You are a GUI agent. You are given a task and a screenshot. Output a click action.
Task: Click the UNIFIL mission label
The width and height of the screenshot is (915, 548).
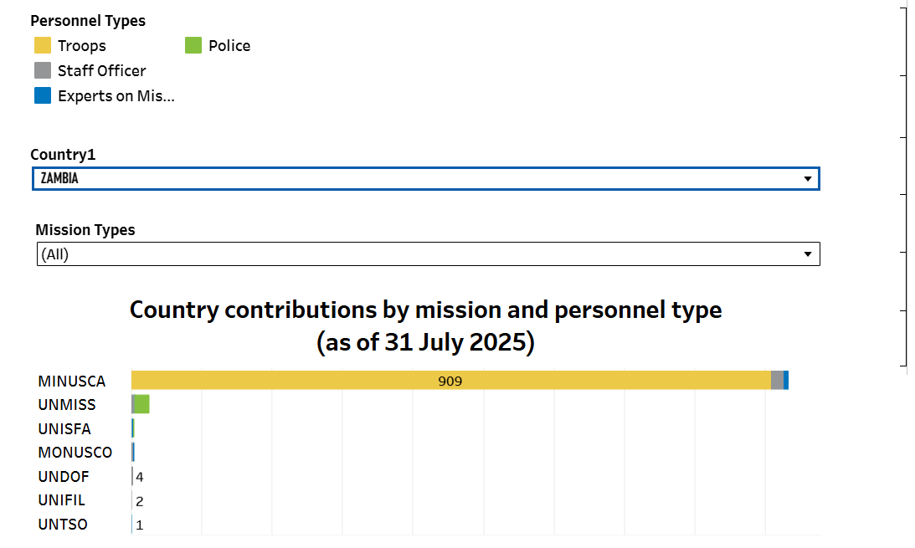coord(61,500)
